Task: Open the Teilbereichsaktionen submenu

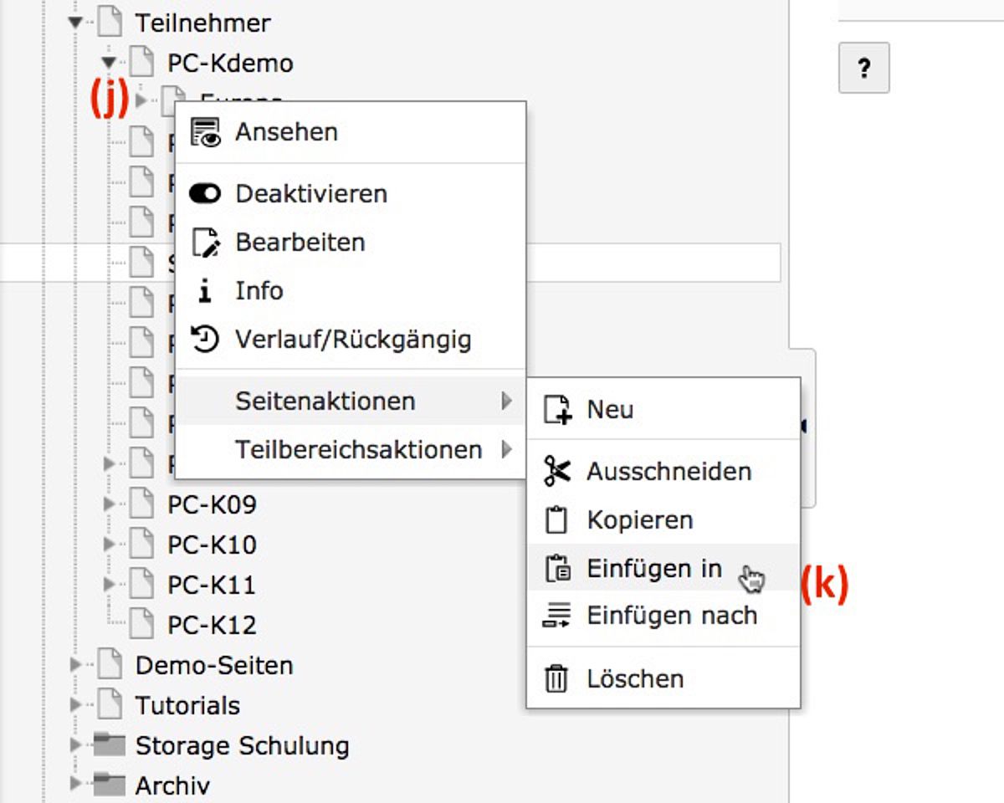Action: coord(350,450)
